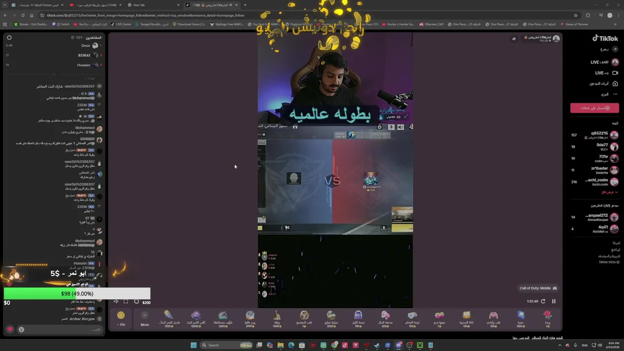Open the TikTok logo home link
This screenshot has width=624, height=351.
pyautogui.click(x=605, y=39)
